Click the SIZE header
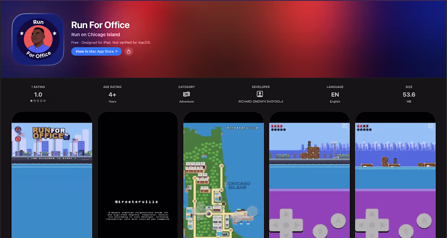 409,87
